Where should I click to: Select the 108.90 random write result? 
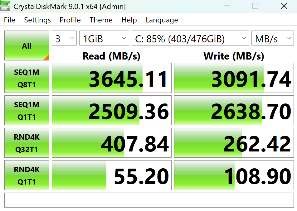click(x=234, y=175)
